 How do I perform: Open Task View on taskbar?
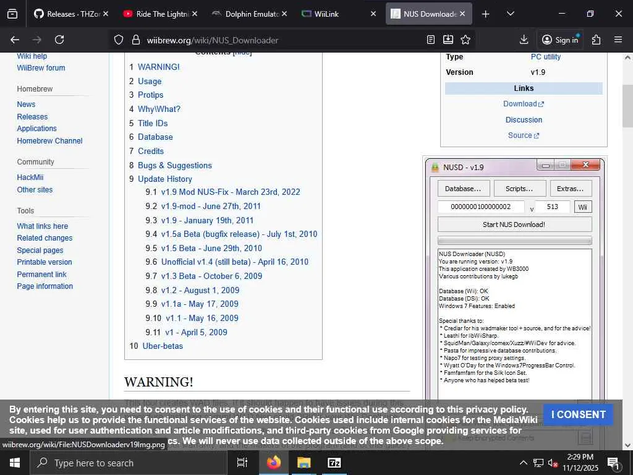coord(242,463)
